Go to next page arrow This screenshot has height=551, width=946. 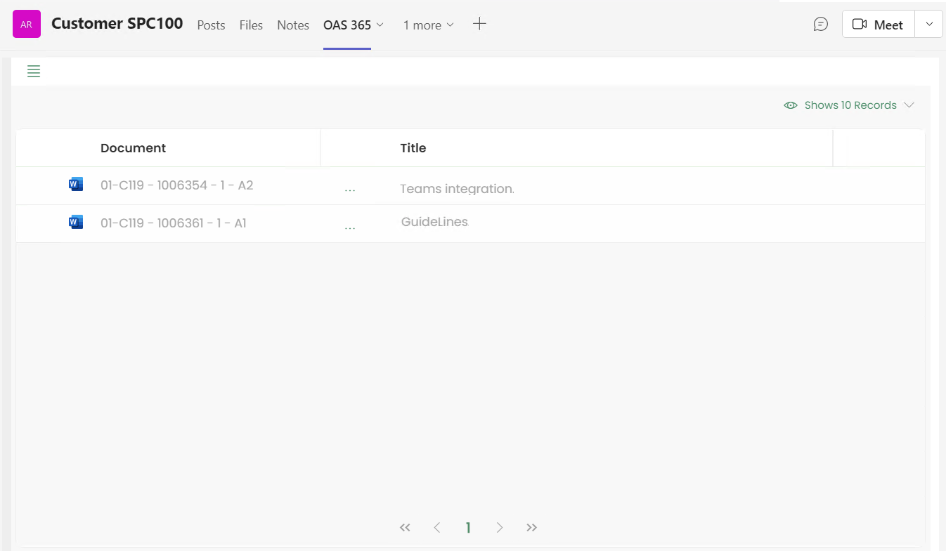tap(500, 528)
